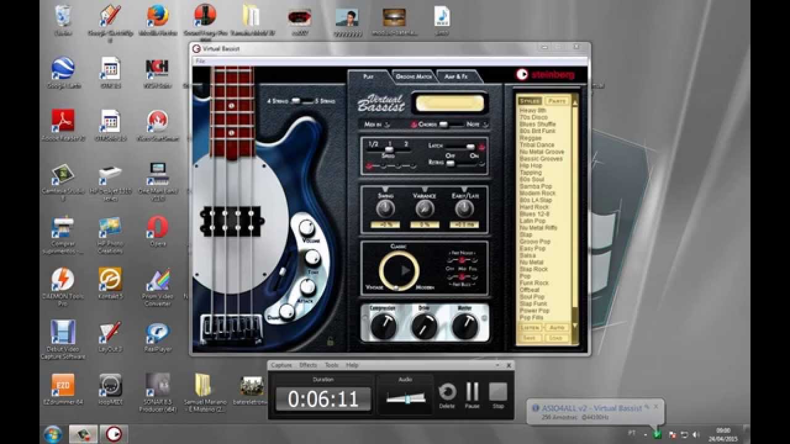
Task: Click the Attack knob on the bass body
Action: pyautogui.click(x=307, y=287)
